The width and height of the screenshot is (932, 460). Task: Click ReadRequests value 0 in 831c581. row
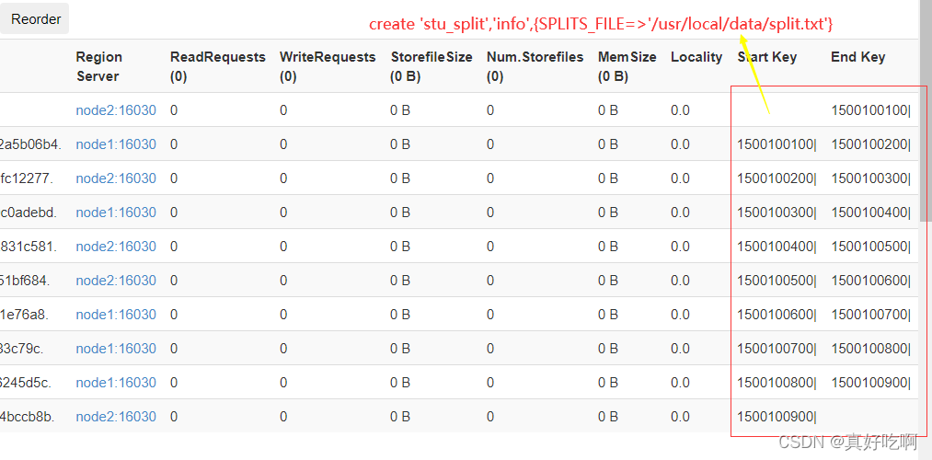pyautogui.click(x=174, y=246)
